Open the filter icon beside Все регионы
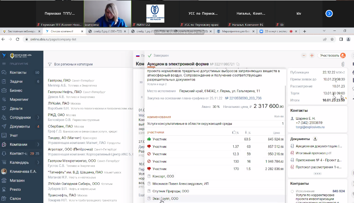Viewport: 354px width, 203px height. (x=50, y=64)
